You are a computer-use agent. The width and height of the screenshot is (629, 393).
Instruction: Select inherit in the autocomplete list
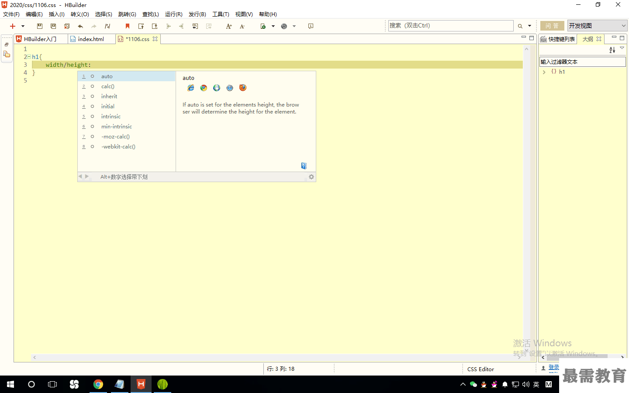[x=127, y=97]
